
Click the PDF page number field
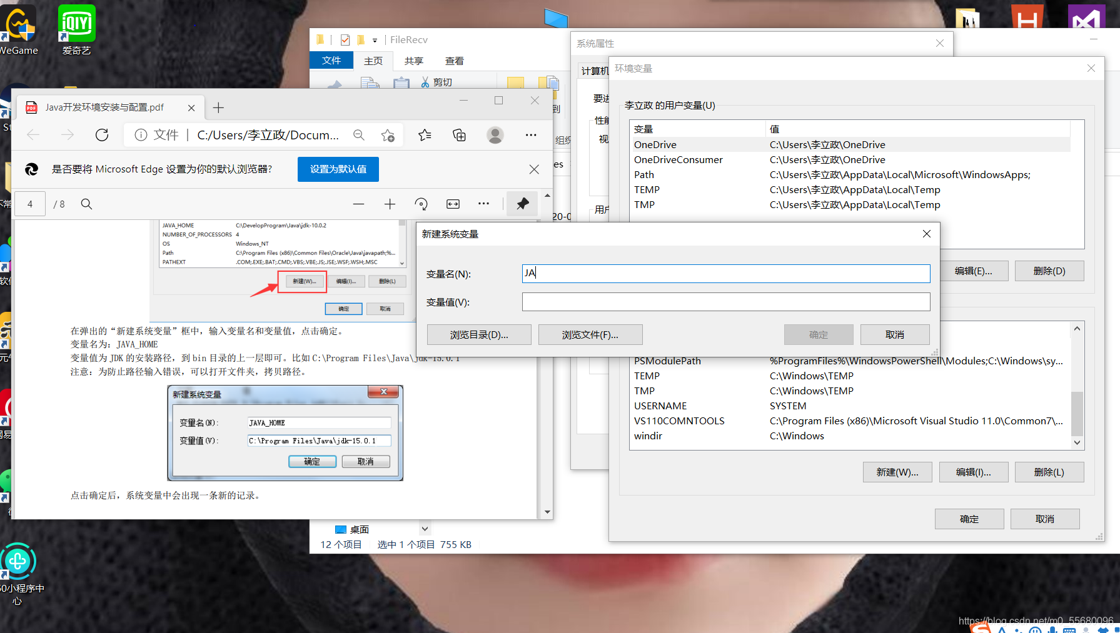tap(30, 204)
